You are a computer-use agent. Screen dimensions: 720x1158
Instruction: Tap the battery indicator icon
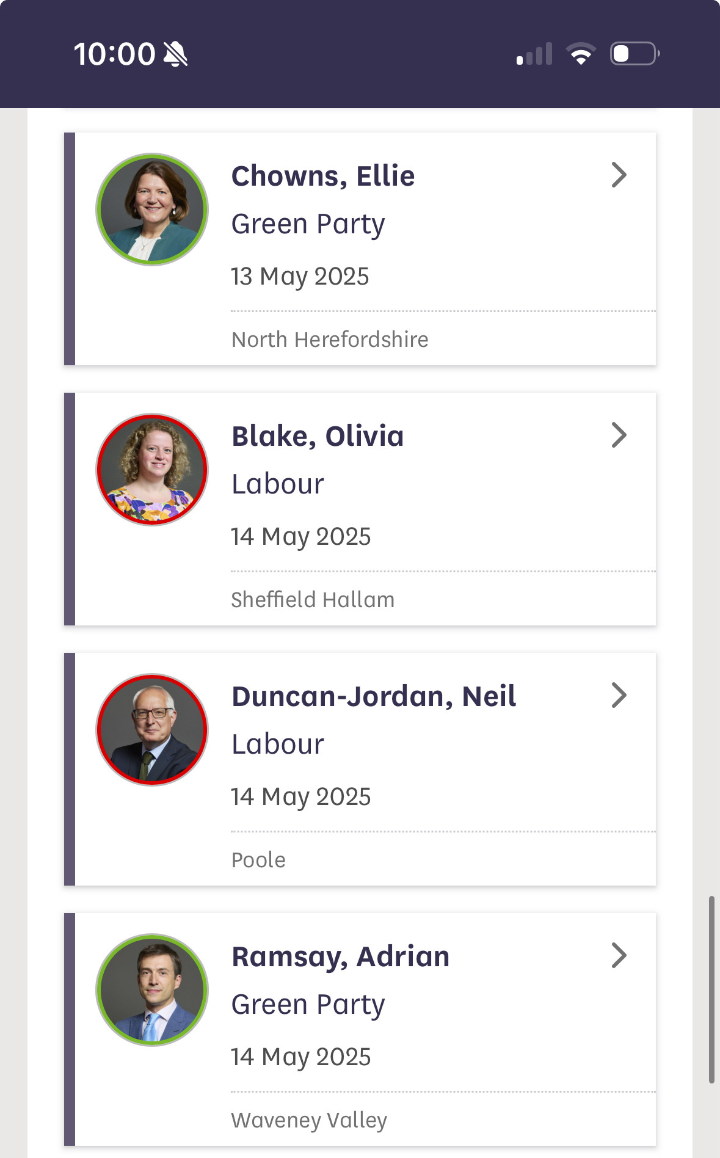[x=635, y=54]
